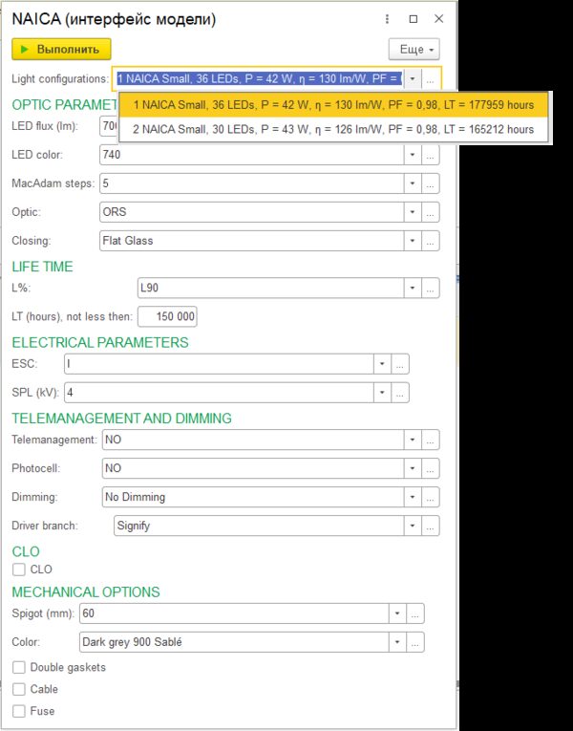The height and width of the screenshot is (731, 573).
Task: Open the Dimming dropdown arrow
Action: click(412, 497)
